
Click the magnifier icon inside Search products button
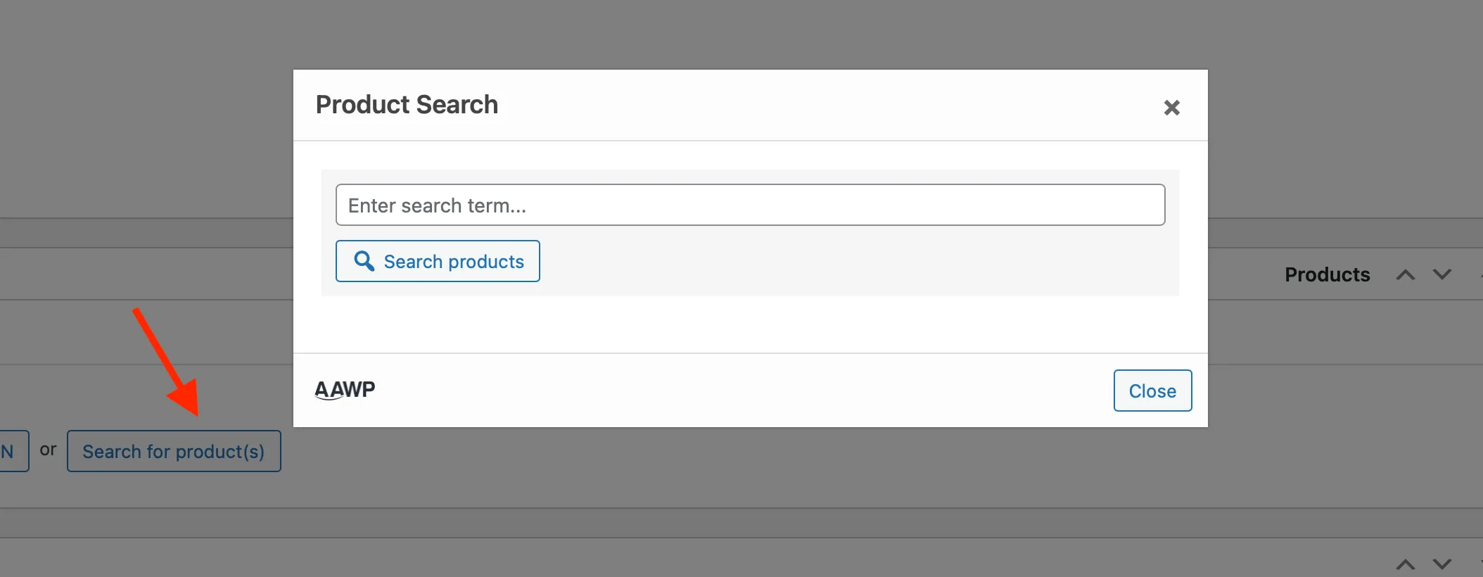pyautogui.click(x=364, y=260)
